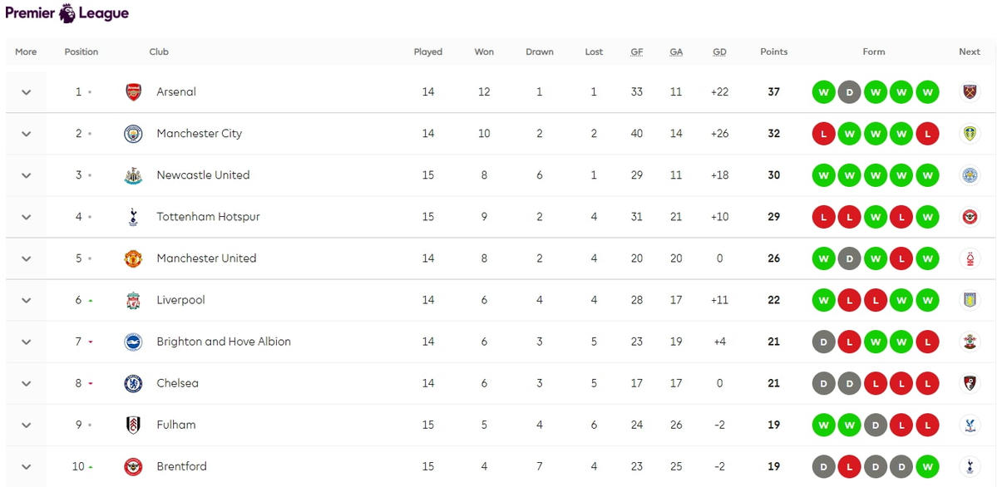Click Chelsea's first grey D form result
The height and width of the screenshot is (487, 997).
823,383
